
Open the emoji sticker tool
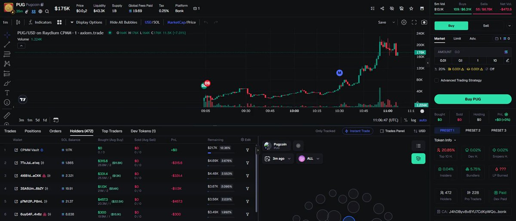[7, 102]
